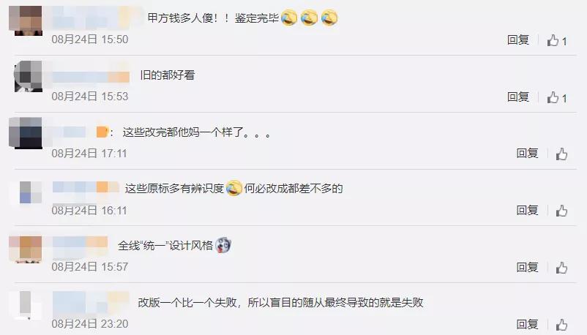
Task: Open avatar of the 15:53 commenter
Action: click(x=28, y=76)
